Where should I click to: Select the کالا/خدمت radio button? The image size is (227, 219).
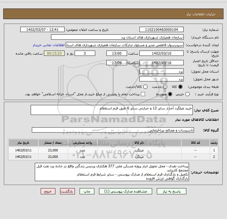click(x=145, y=87)
